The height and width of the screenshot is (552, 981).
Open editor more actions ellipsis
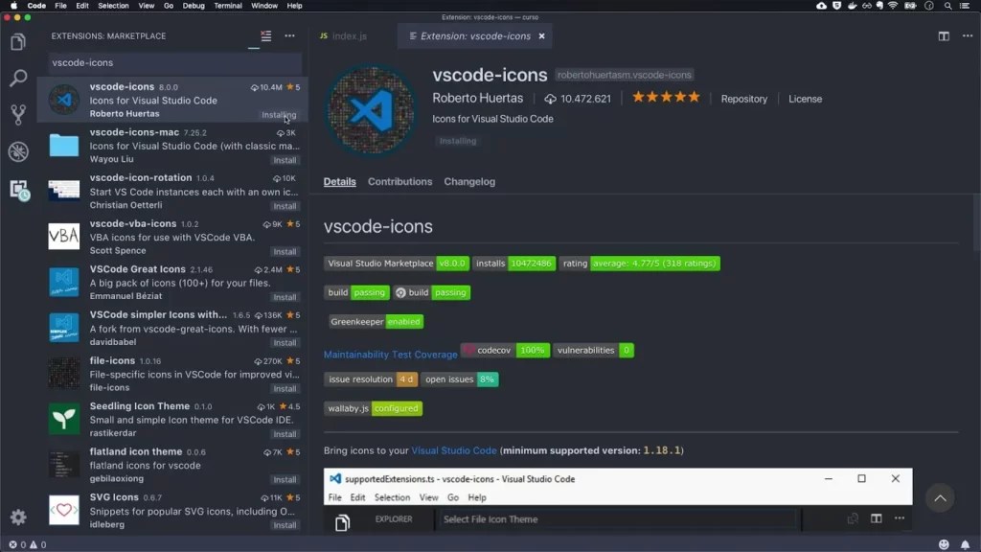tap(968, 35)
